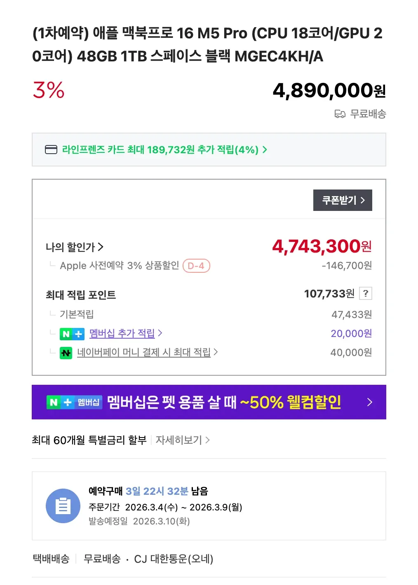
Task: Click the credit card icon
Action: 51,150
